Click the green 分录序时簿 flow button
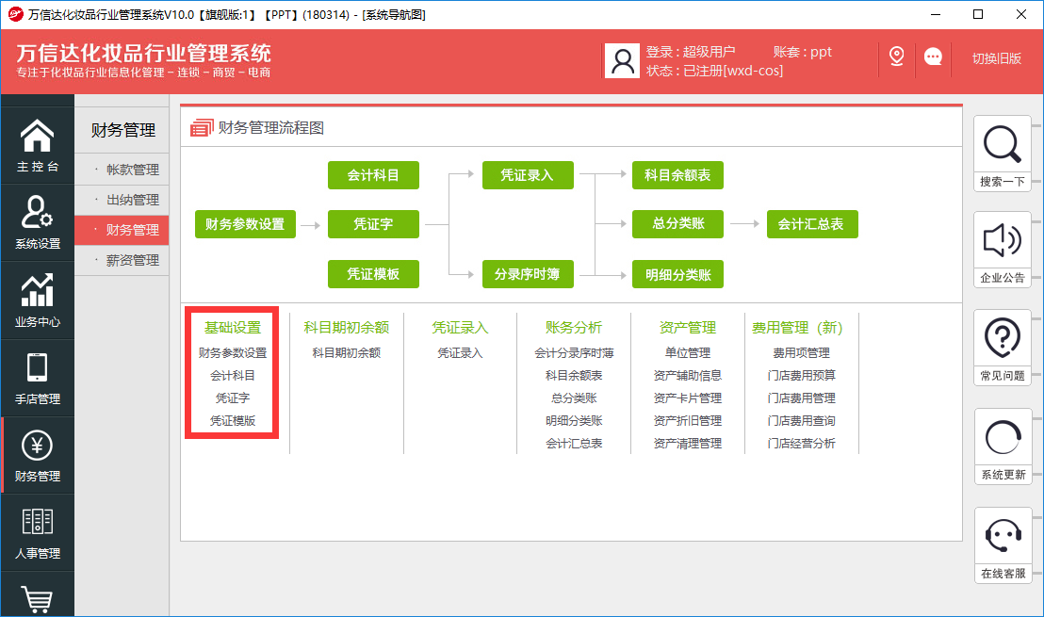The image size is (1044, 617). (528, 274)
